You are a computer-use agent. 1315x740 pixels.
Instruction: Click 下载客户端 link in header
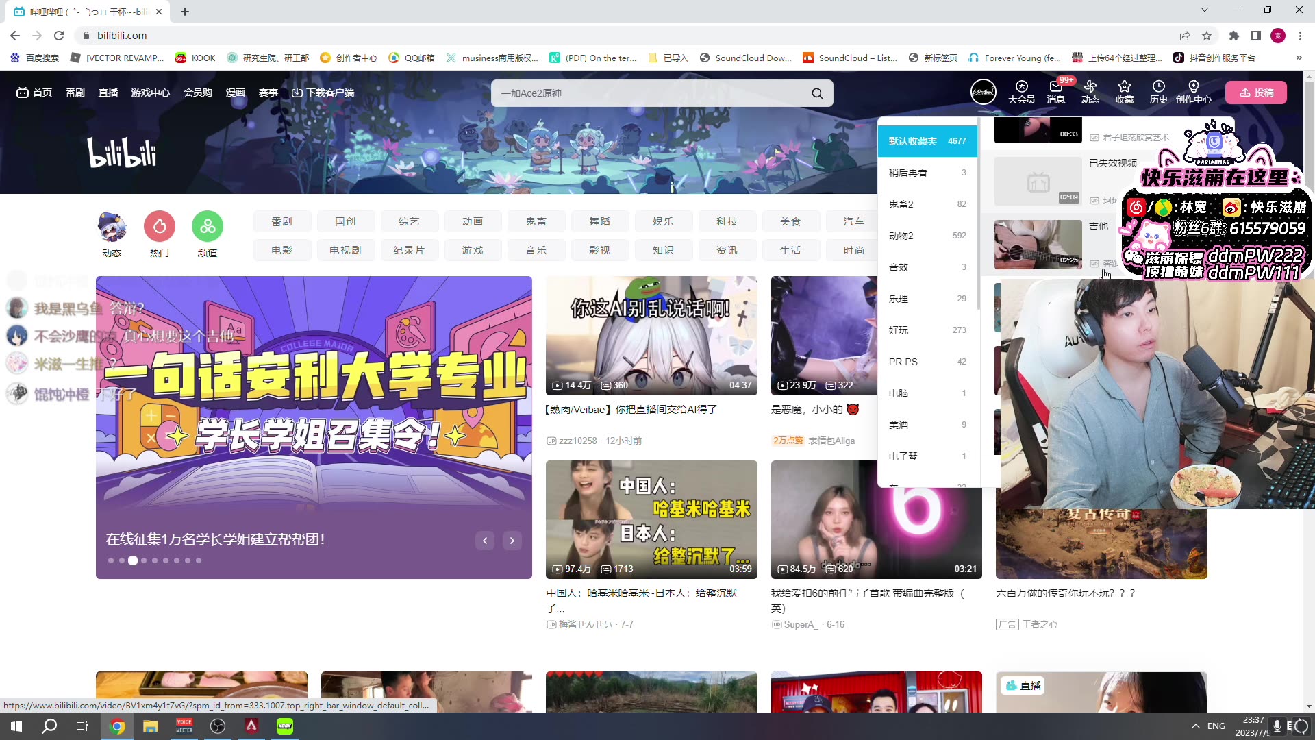coord(323,92)
